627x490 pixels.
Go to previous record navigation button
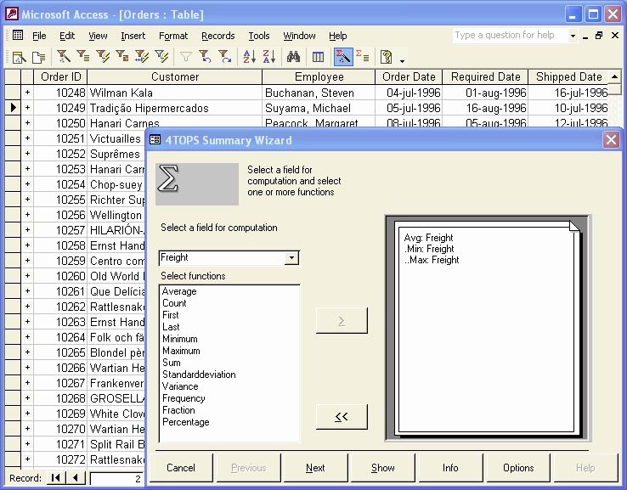click(x=75, y=477)
